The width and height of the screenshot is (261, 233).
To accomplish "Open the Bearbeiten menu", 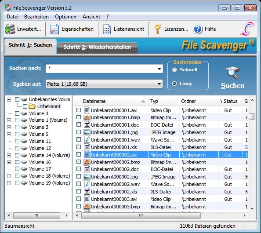I will (36, 17).
